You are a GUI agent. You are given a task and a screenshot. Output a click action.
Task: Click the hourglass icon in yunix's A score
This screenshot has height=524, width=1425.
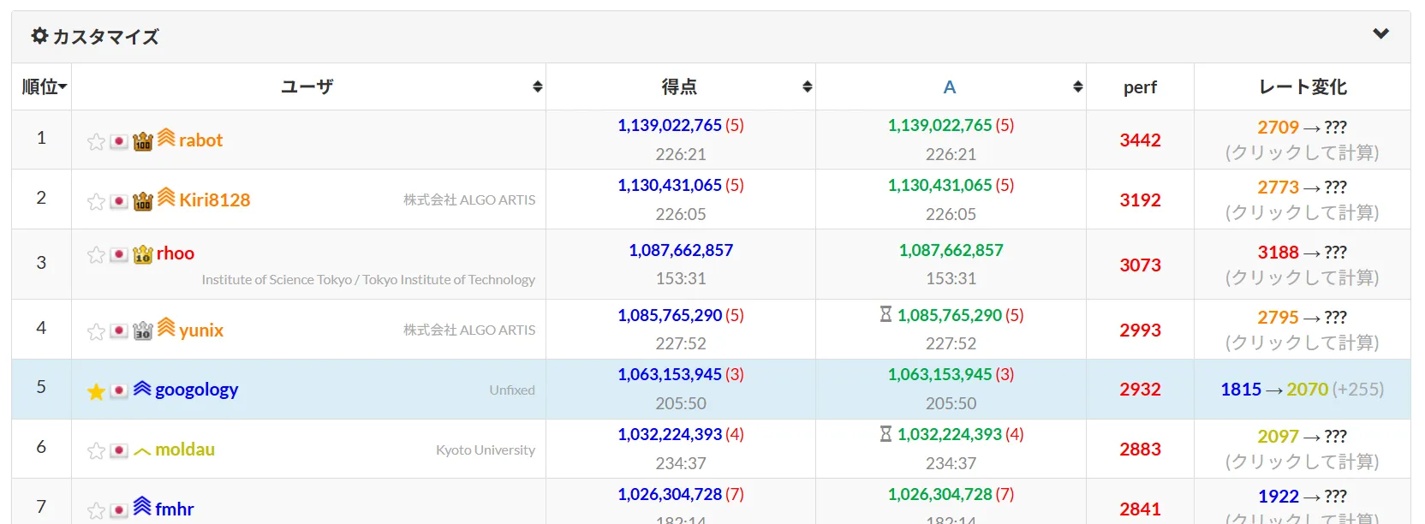coord(885,314)
